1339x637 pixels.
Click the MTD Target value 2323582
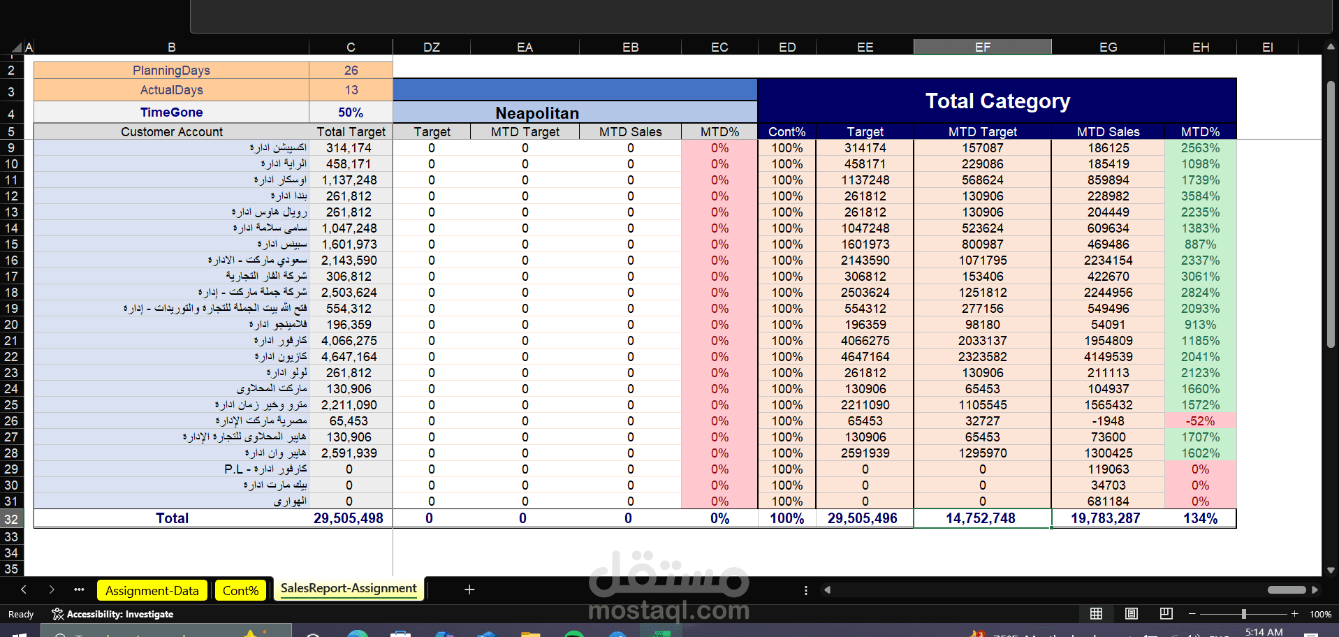tap(983, 357)
